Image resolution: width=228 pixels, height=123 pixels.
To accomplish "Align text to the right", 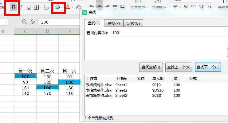I will [107, 7].
